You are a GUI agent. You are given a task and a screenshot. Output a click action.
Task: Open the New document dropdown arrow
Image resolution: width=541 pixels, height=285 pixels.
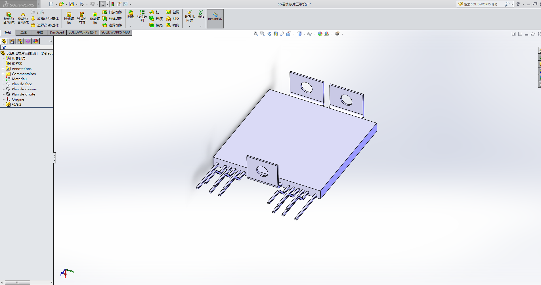(x=56, y=5)
